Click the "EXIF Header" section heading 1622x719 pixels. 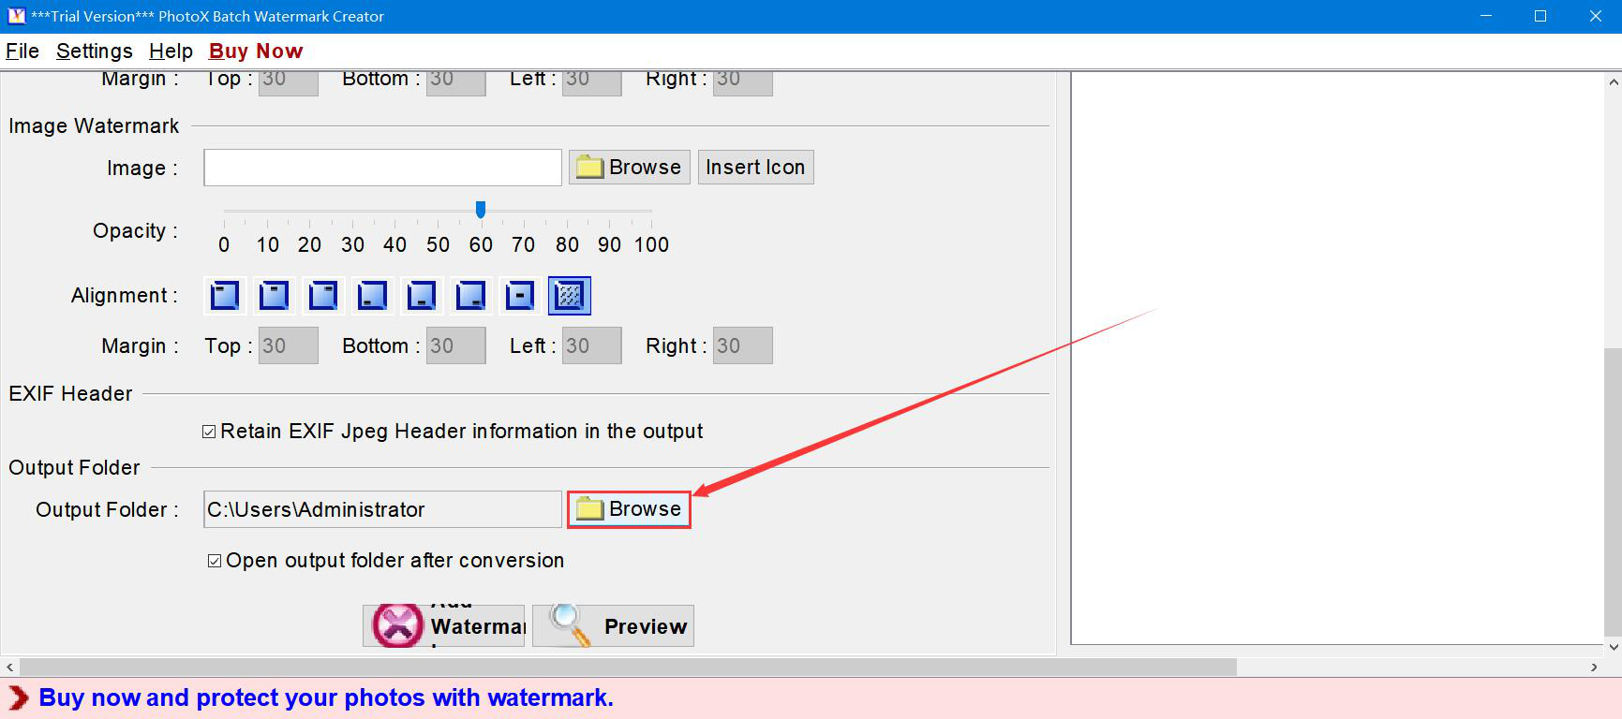[x=70, y=394]
